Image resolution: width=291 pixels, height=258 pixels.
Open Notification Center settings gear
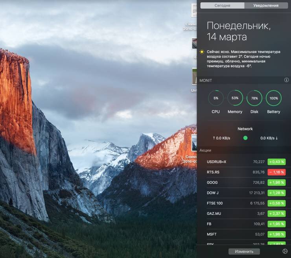click(285, 251)
